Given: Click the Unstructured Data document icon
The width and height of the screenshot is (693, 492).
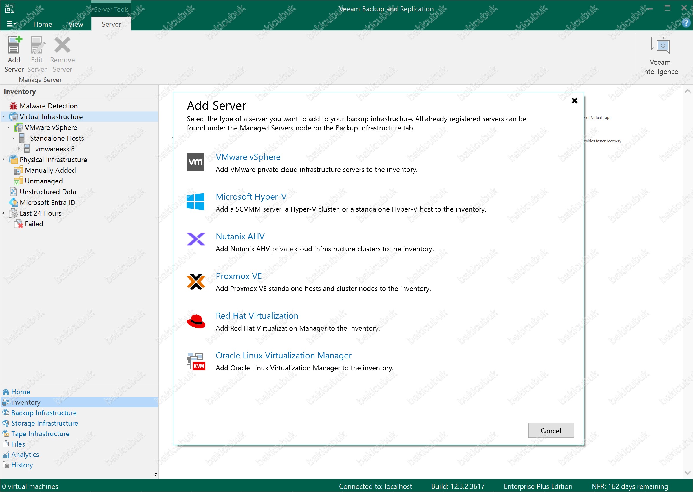Looking at the screenshot, I should (13, 192).
